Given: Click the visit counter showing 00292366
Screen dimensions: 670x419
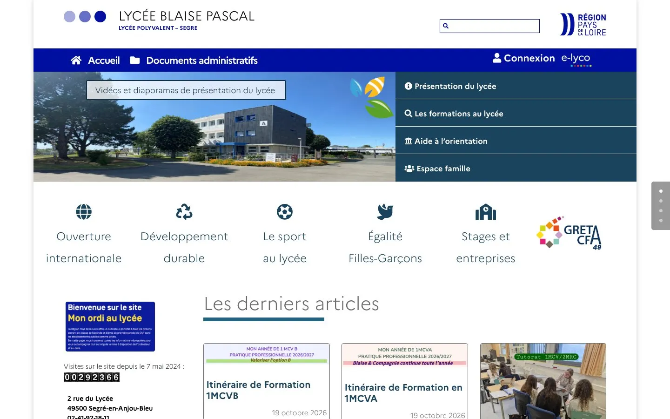Looking at the screenshot, I should [x=92, y=377].
